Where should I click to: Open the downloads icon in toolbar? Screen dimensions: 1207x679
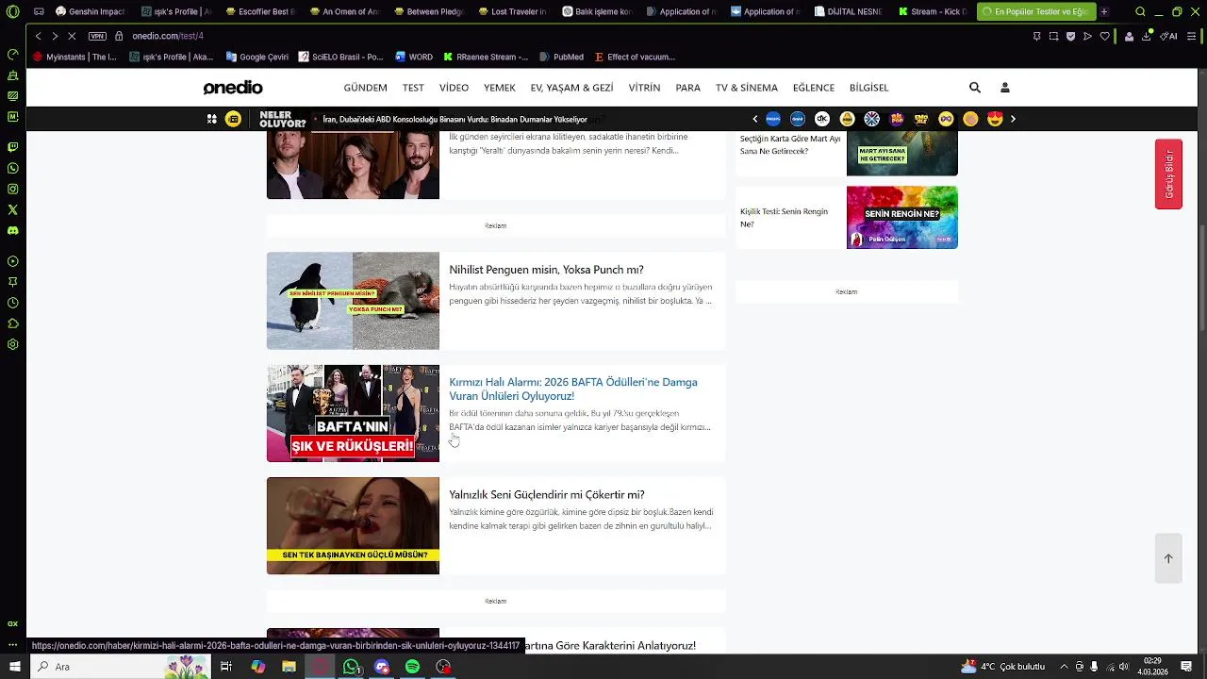[x=1147, y=36]
